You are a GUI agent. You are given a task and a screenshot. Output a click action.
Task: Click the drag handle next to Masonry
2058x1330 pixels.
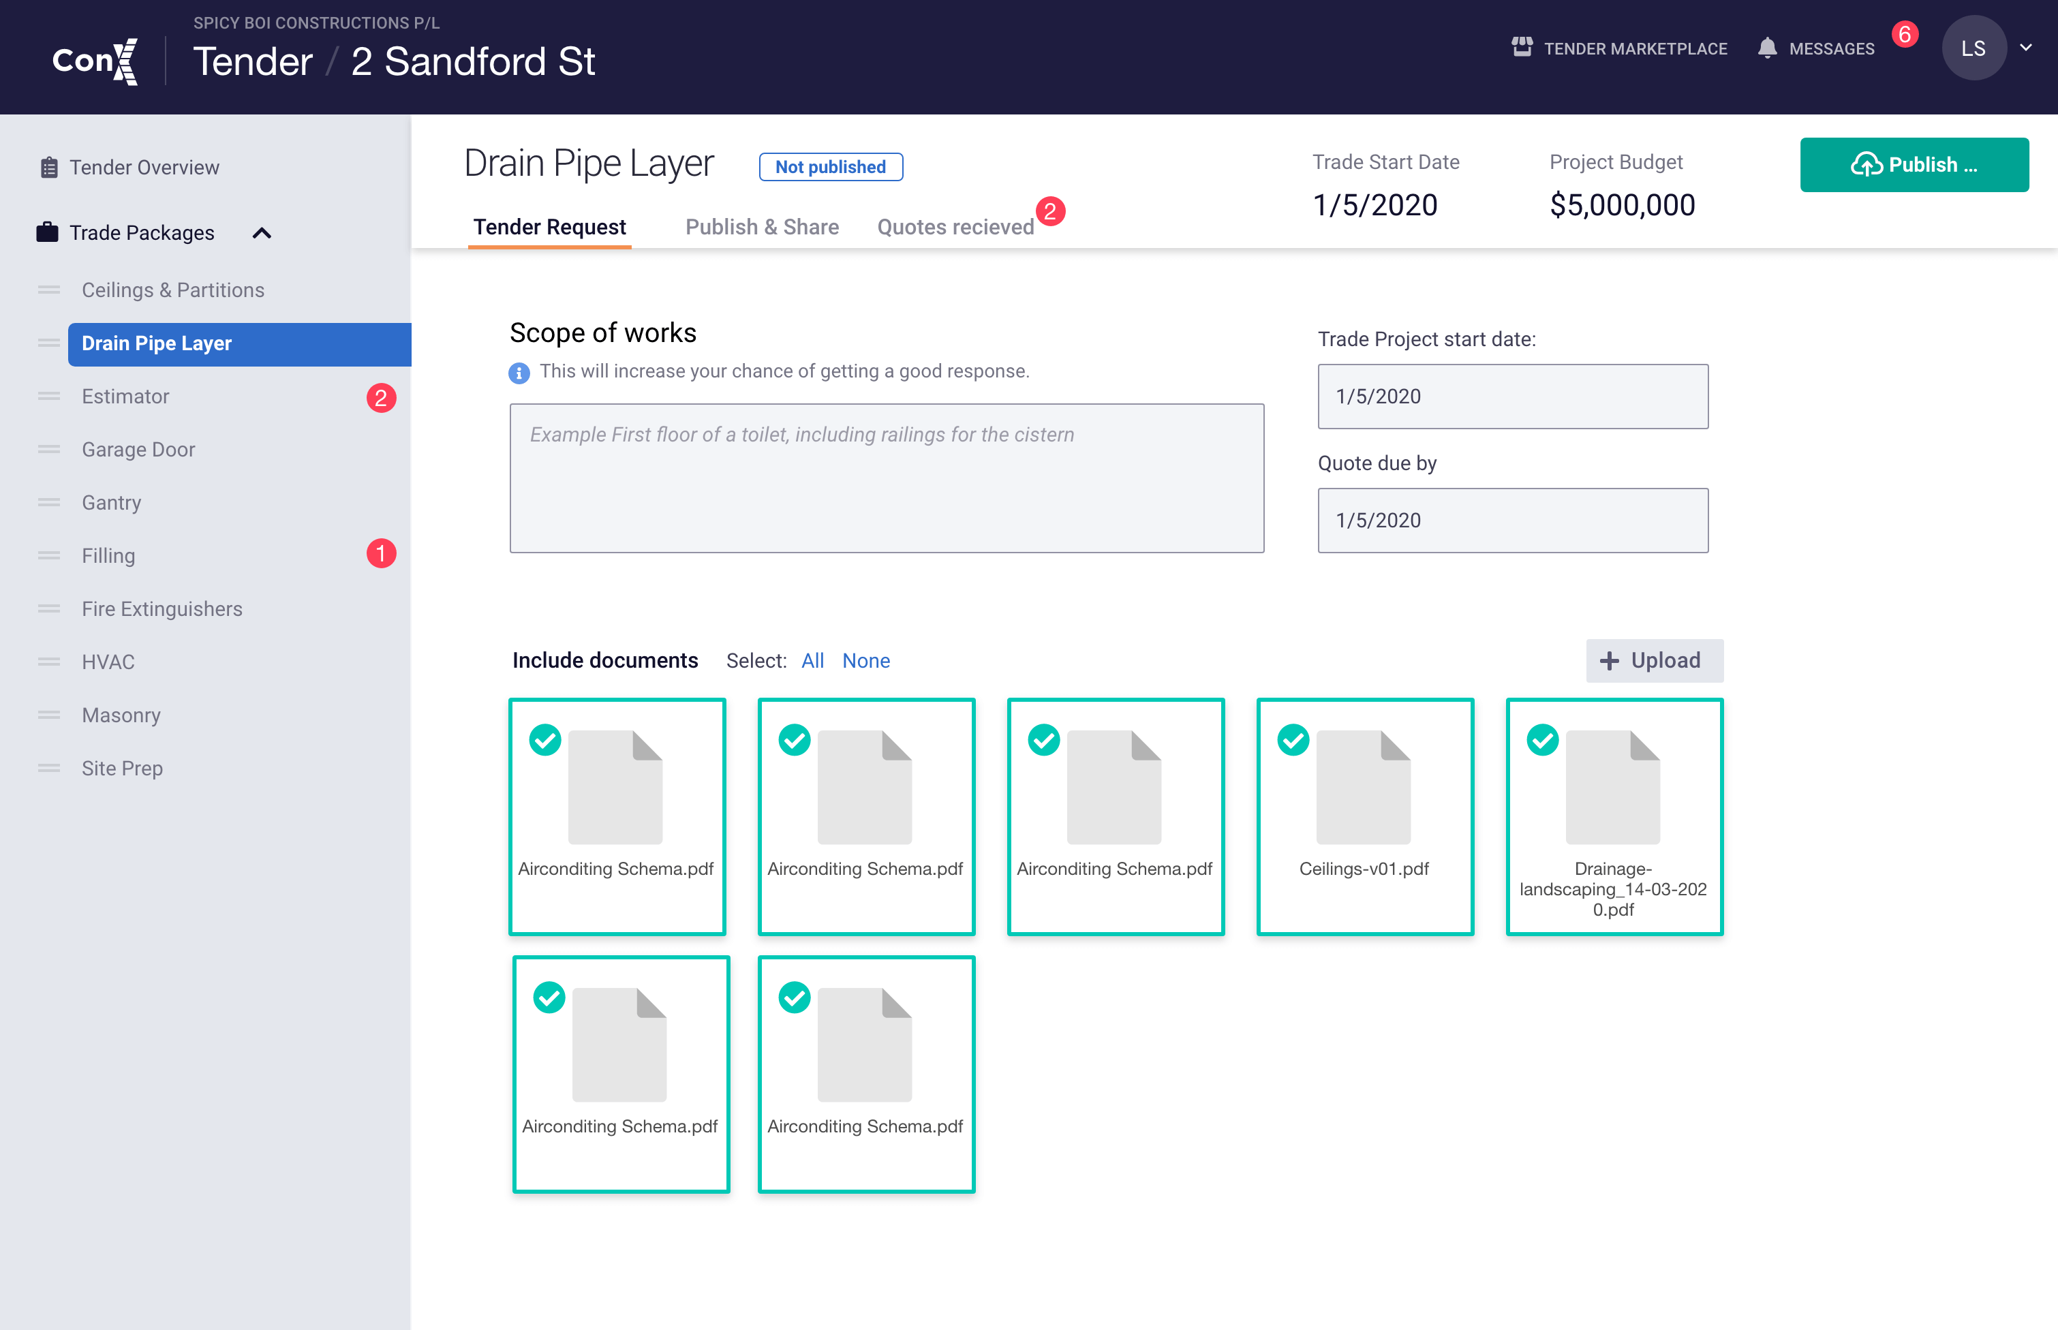[x=49, y=715]
